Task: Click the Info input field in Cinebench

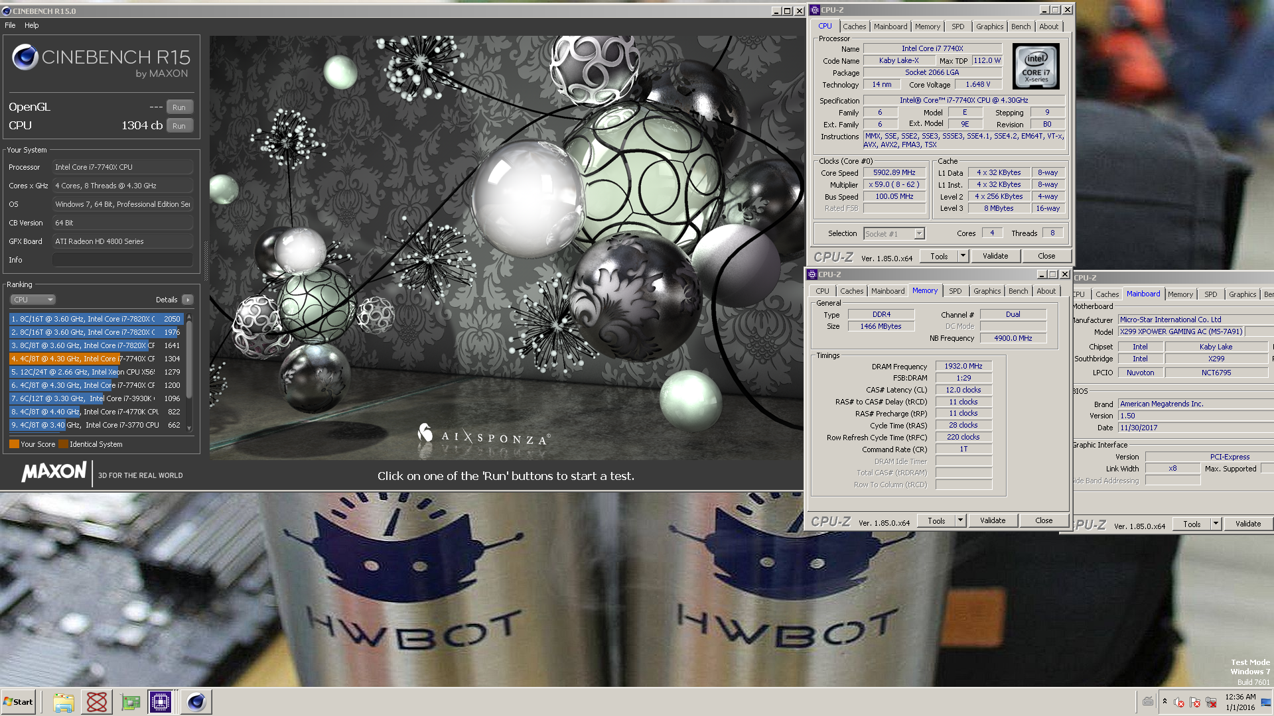Action: point(123,260)
